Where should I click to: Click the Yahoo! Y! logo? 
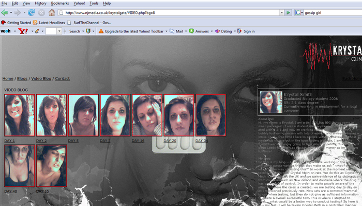click(23, 31)
